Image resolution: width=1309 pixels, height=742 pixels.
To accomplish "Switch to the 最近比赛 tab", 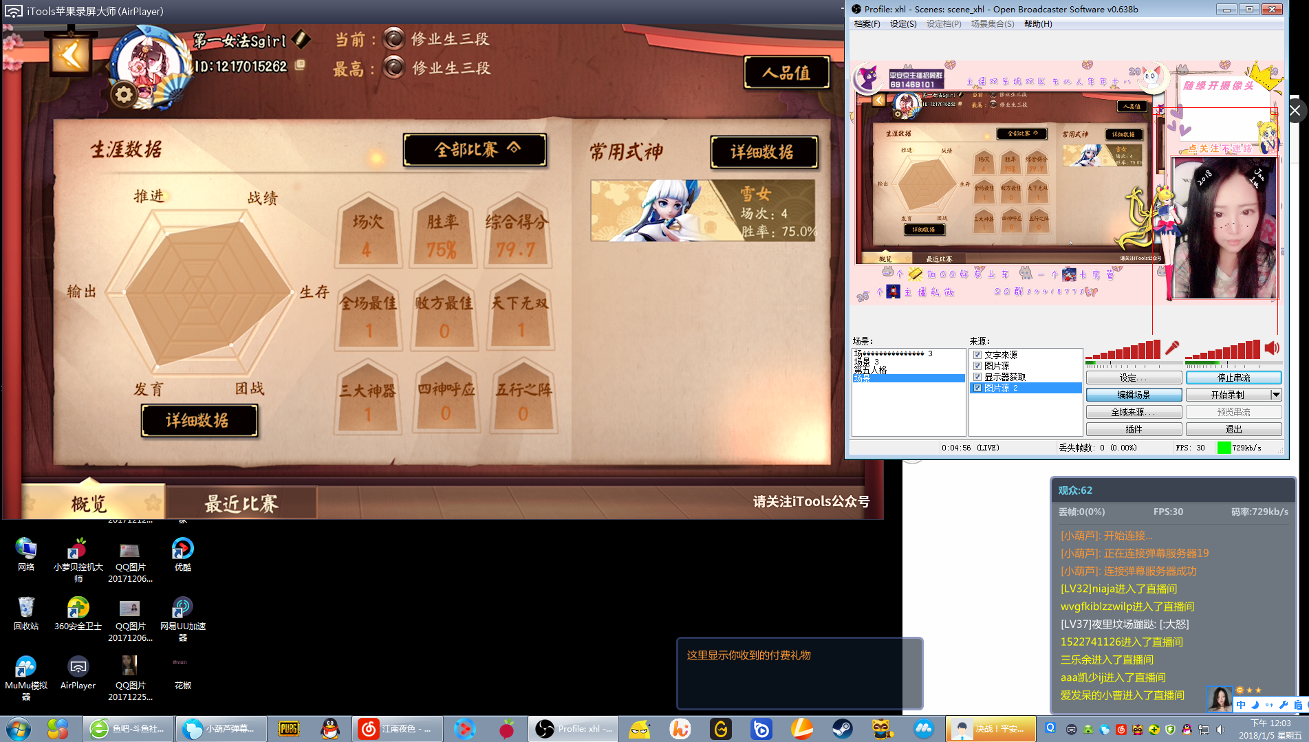I will click(x=241, y=503).
